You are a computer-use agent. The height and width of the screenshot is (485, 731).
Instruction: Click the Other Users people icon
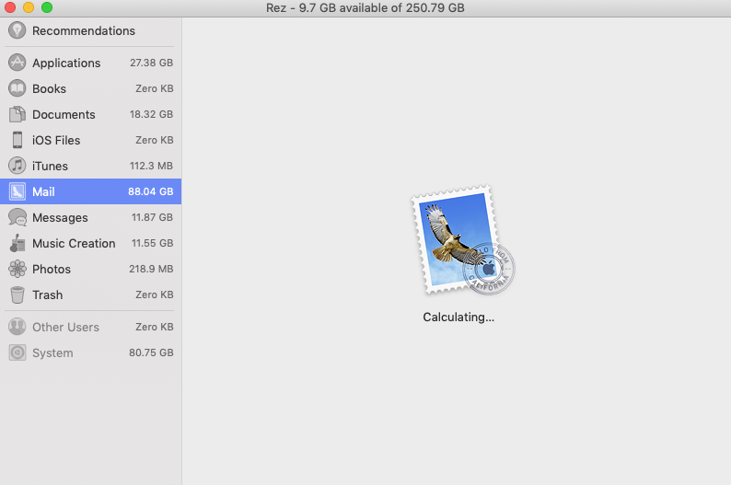(x=17, y=327)
